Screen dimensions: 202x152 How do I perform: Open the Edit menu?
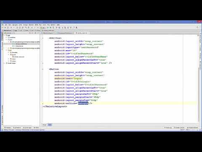[6, 25]
